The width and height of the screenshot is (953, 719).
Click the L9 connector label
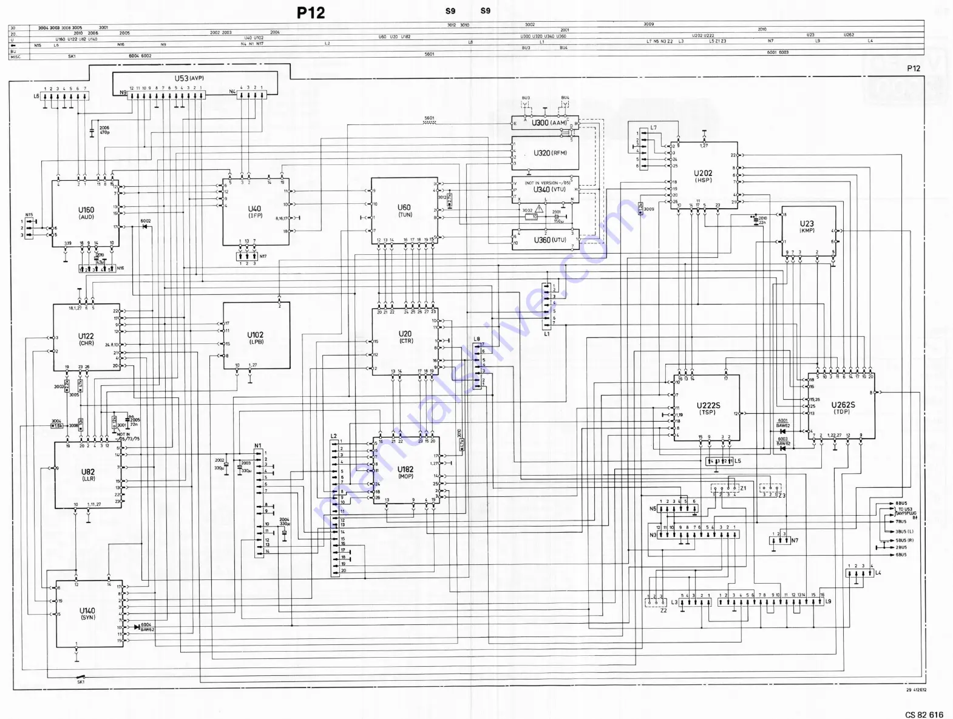(x=828, y=601)
